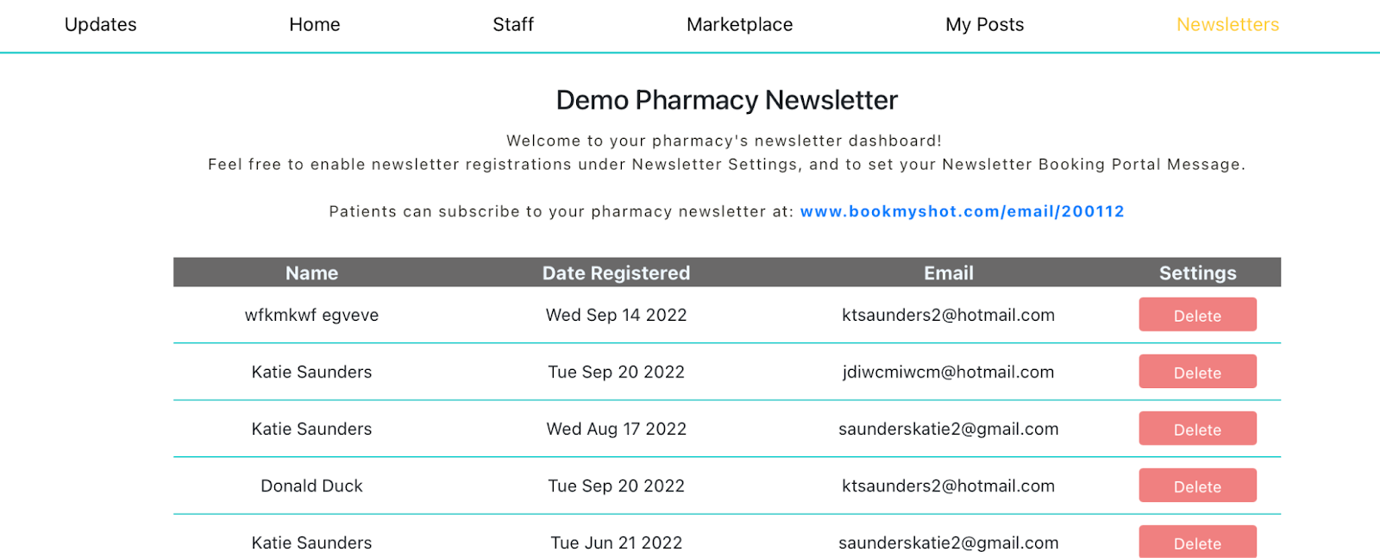This screenshot has height=558, width=1380.
Task: Click the Demo Pharmacy Newsletter heading
Action: tap(727, 100)
